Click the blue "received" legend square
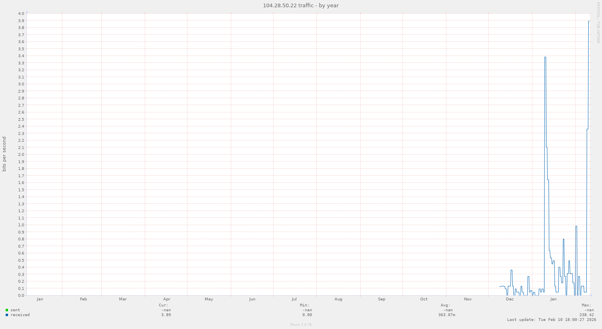 click(x=6, y=315)
